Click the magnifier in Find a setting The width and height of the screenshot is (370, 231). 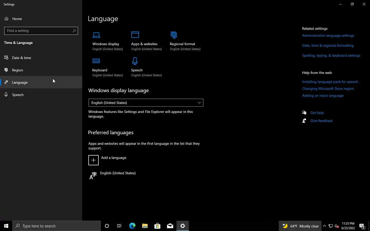tap(74, 31)
